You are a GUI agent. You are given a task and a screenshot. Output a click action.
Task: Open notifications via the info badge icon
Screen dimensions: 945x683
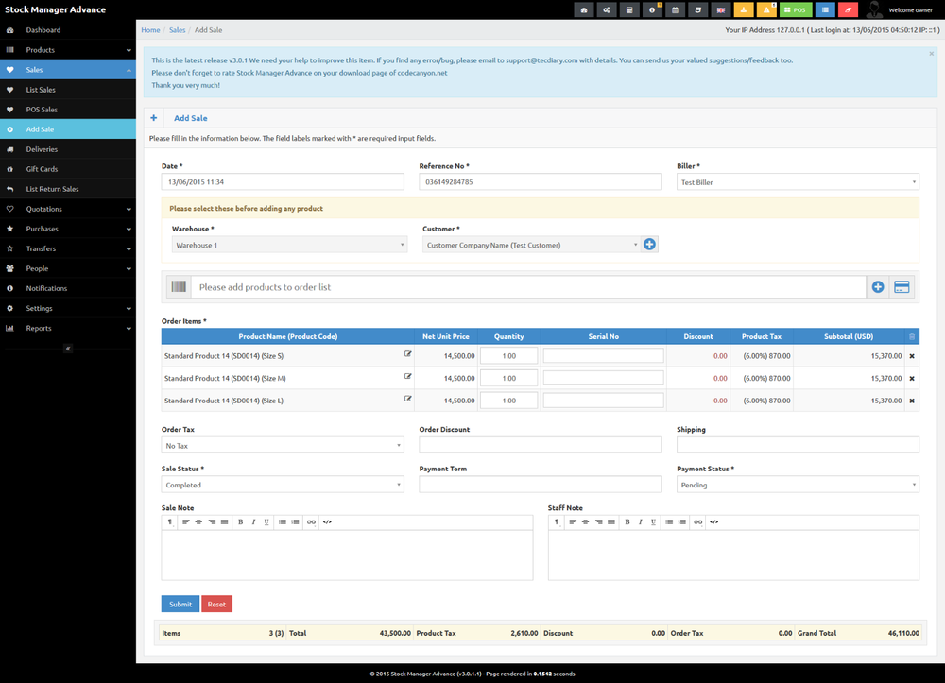[652, 9]
